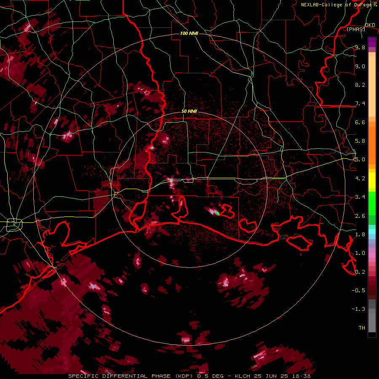Image resolution: width=379 pixels, height=379 pixels.
Task: Click the 2.6 scale value
Action: (x=360, y=216)
